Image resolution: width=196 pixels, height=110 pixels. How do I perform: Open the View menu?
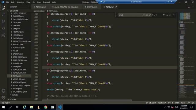28,2
